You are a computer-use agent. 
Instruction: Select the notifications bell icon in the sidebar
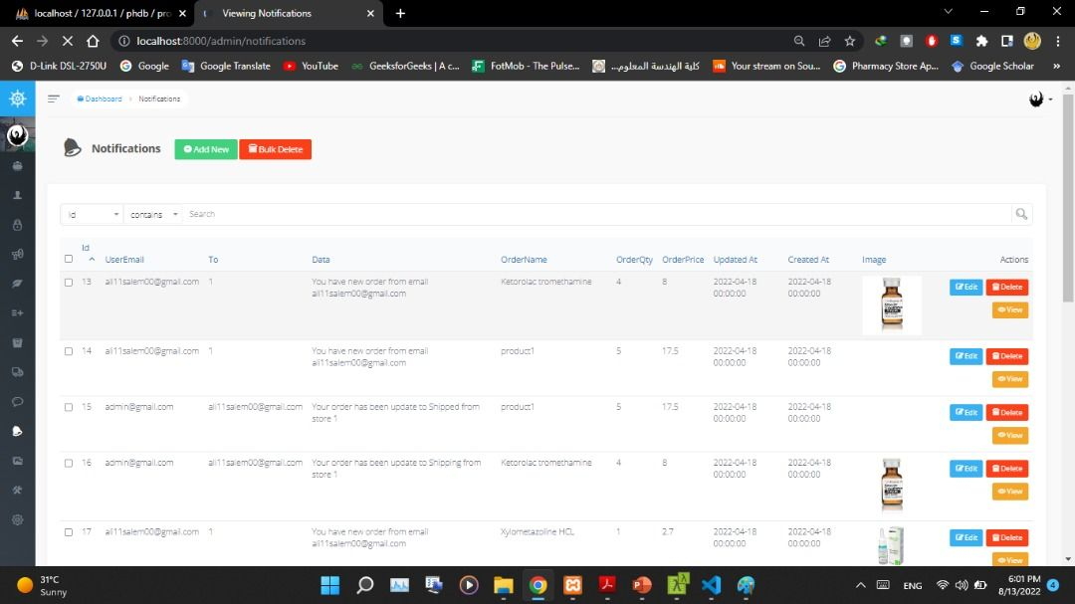(x=16, y=431)
